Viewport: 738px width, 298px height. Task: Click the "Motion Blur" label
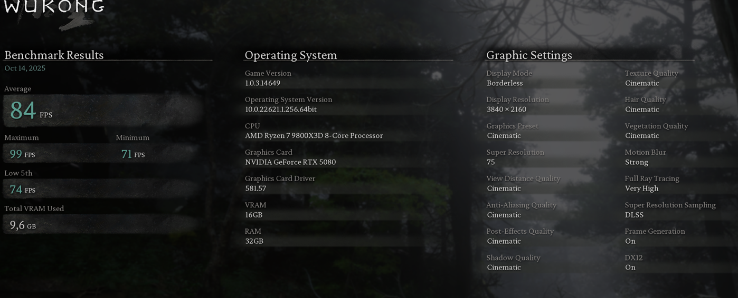pos(645,152)
